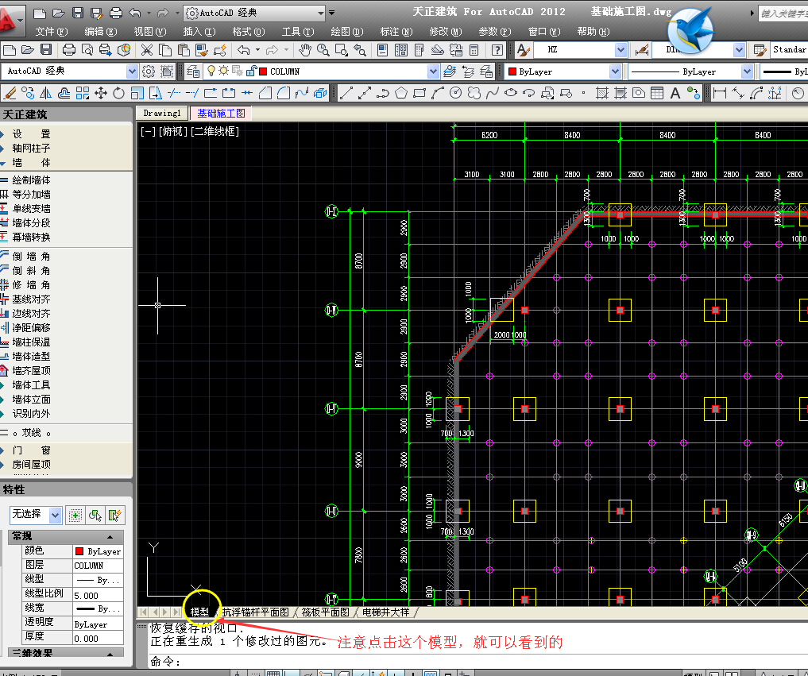Toggle the PICKADD value button in Properties panel
This screenshot has width=808, height=676.
click(x=75, y=515)
